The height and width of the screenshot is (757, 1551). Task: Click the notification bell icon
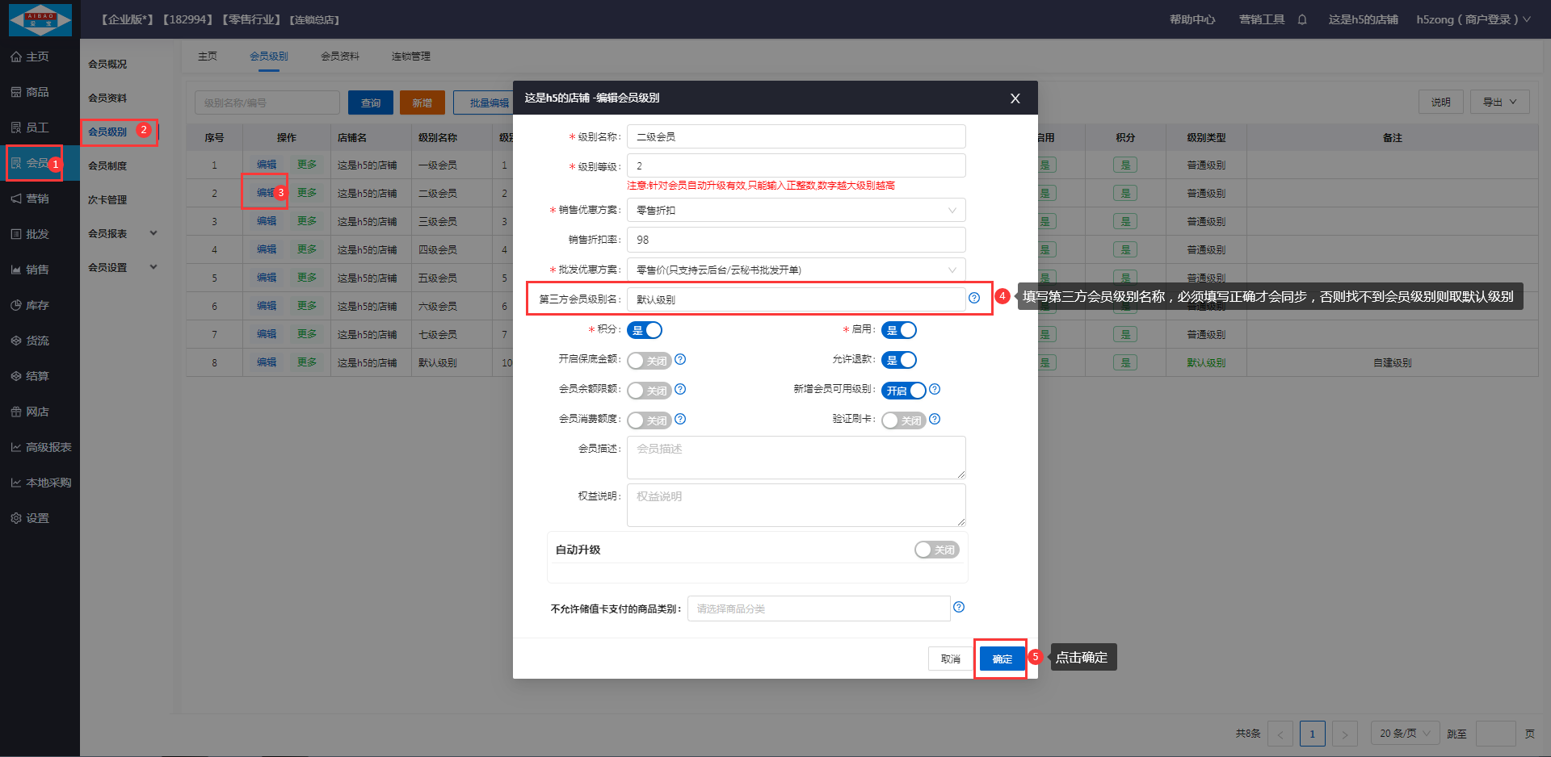pyautogui.click(x=1302, y=19)
